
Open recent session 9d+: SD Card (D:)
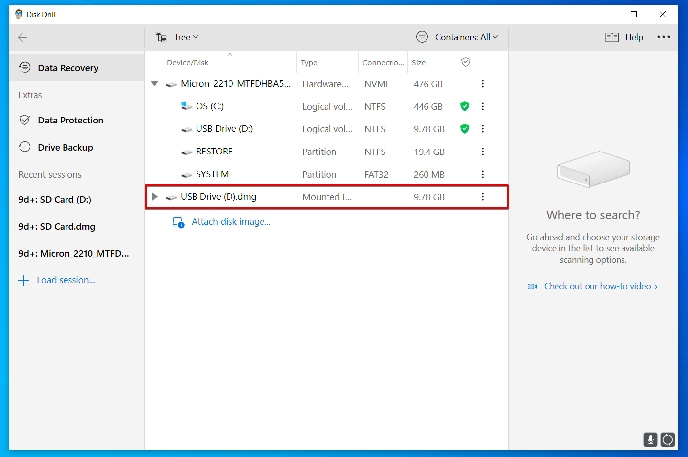55,199
